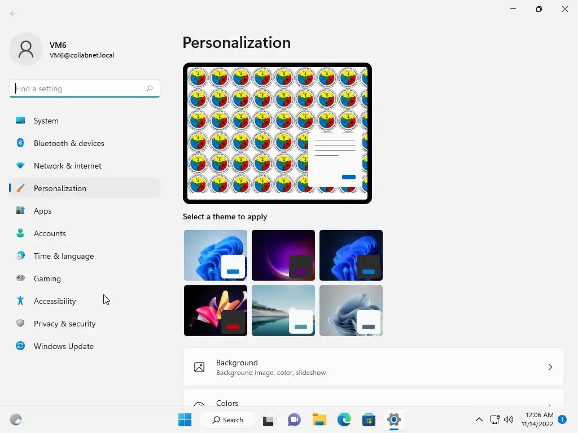Click the Accounts person icon
Viewport: 578px width, 433px height.
point(20,233)
